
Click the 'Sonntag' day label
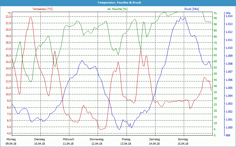183,139
